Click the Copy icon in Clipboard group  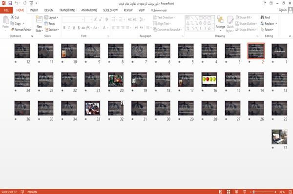12,23
